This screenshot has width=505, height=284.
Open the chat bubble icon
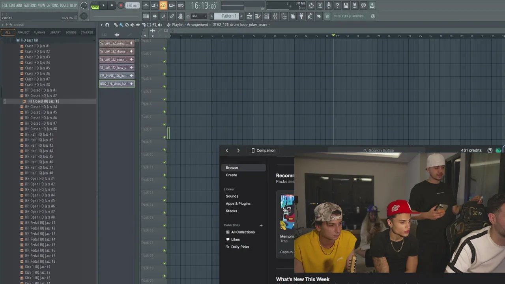coord(363,6)
